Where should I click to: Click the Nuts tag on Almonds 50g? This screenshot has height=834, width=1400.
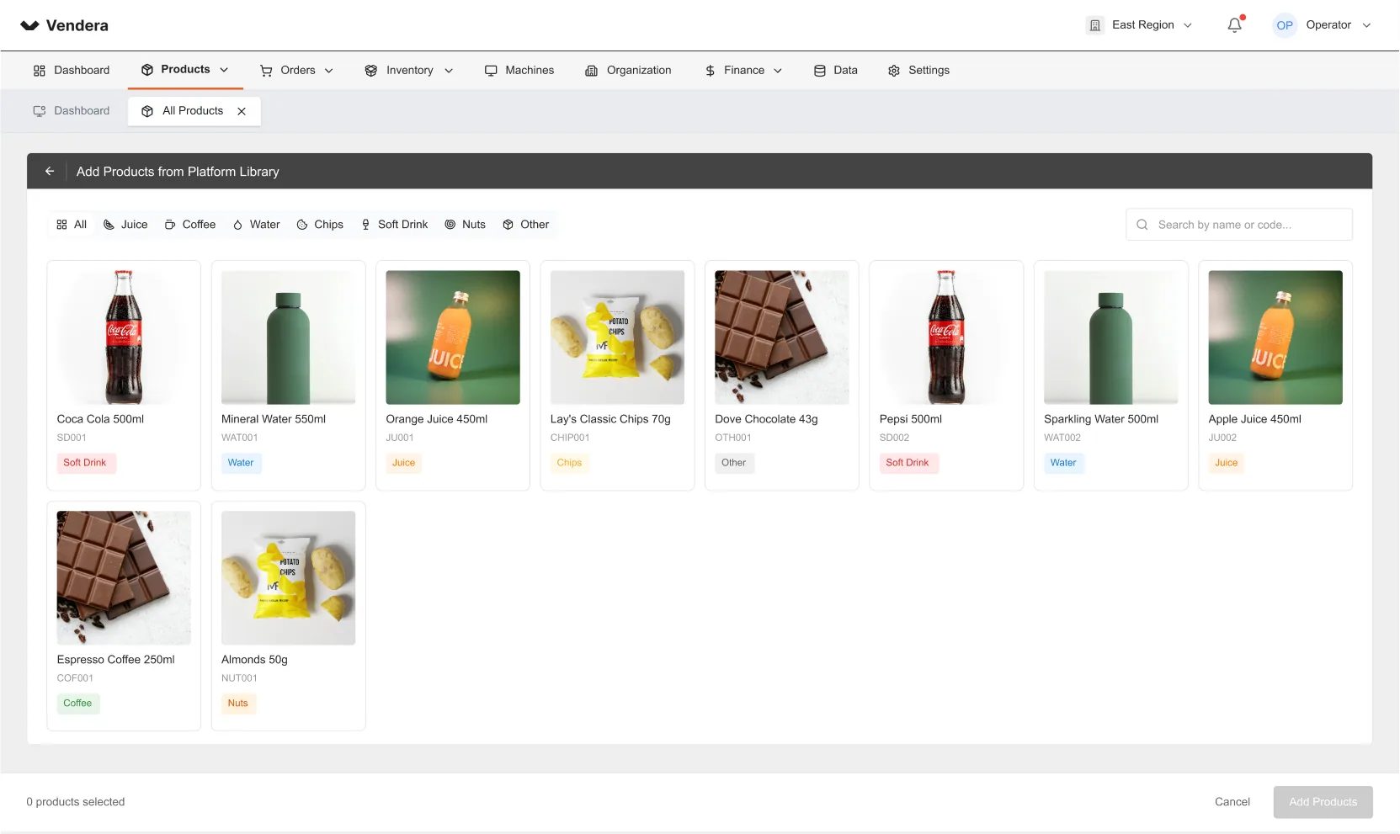(238, 704)
